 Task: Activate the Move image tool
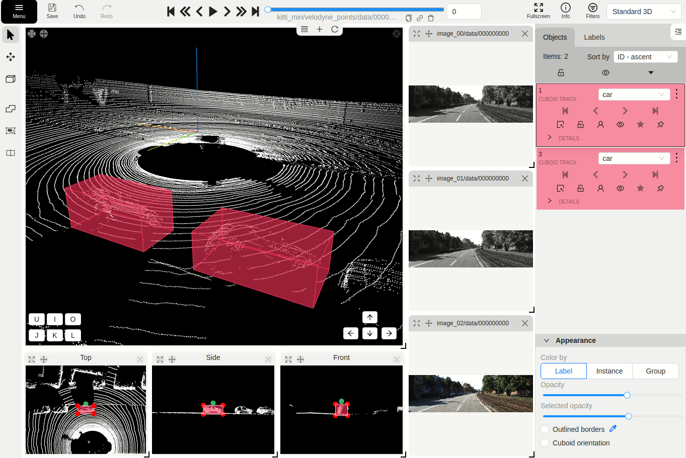pos(11,57)
